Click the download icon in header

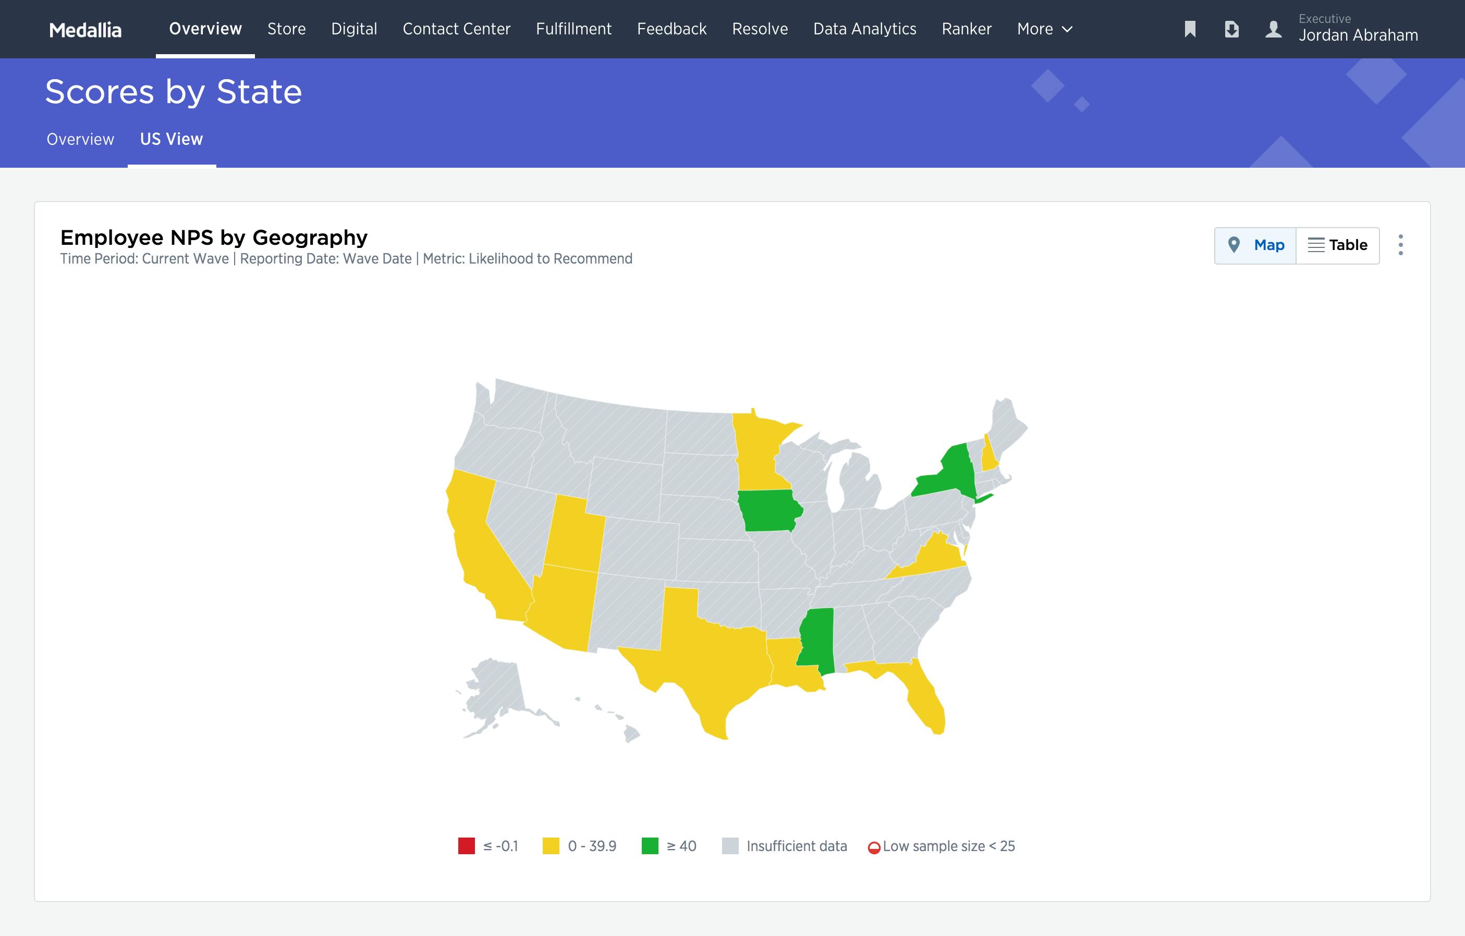click(x=1231, y=29)
